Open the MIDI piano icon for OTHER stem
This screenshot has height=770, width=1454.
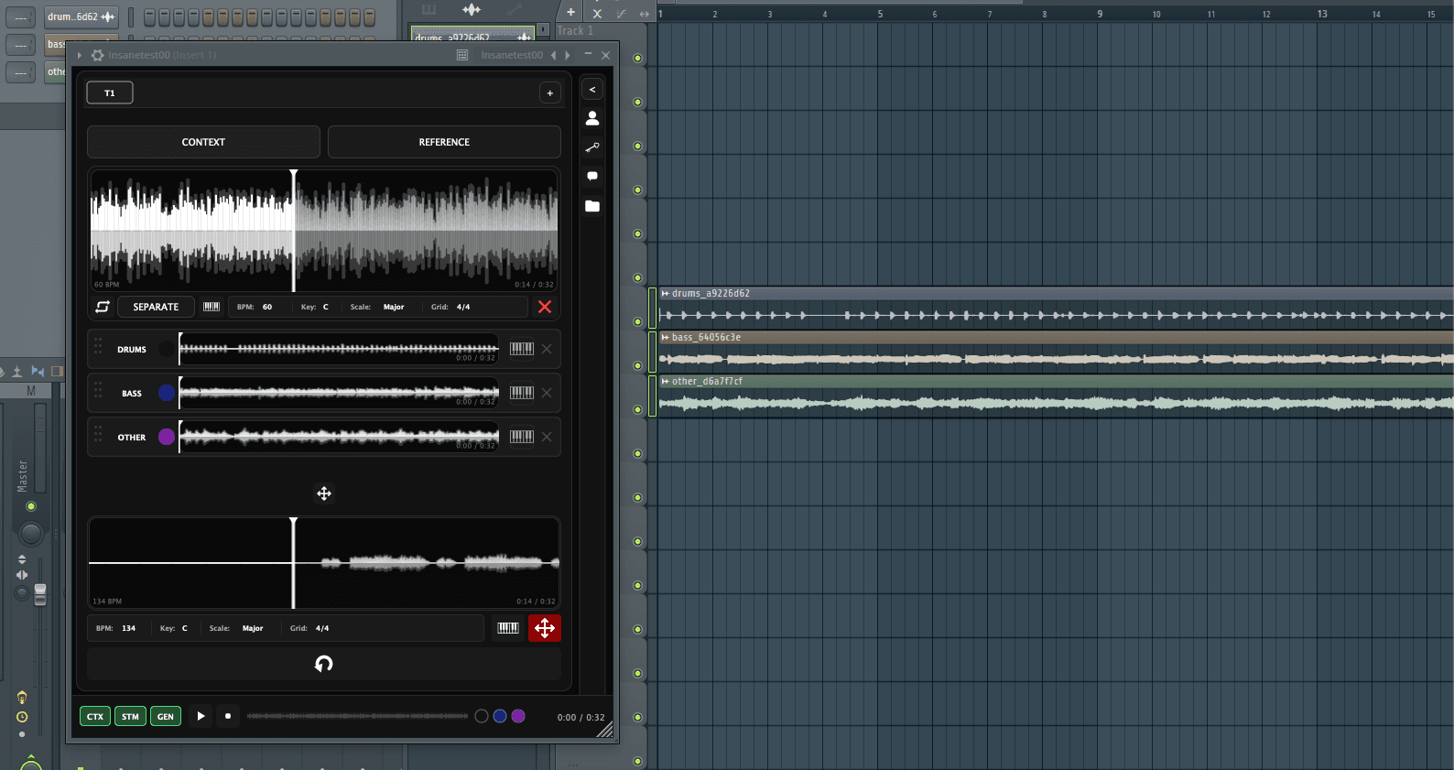click(x=522, y=437)
